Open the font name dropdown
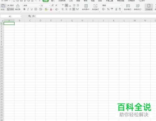The image size is (156, 121). (39, 5)
